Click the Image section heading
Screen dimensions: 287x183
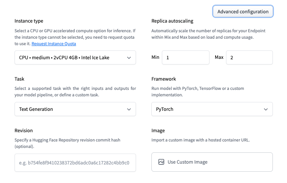(x=158, y=131)
